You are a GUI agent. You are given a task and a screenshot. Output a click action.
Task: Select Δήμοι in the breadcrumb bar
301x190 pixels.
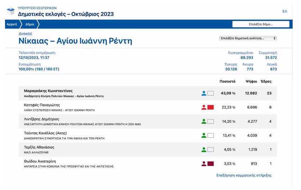(x=30, y=24)
